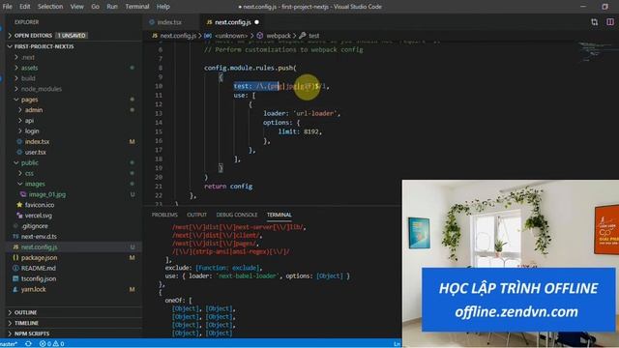Open the Edit menu
The image size is (619, 348).
[24, 7]
